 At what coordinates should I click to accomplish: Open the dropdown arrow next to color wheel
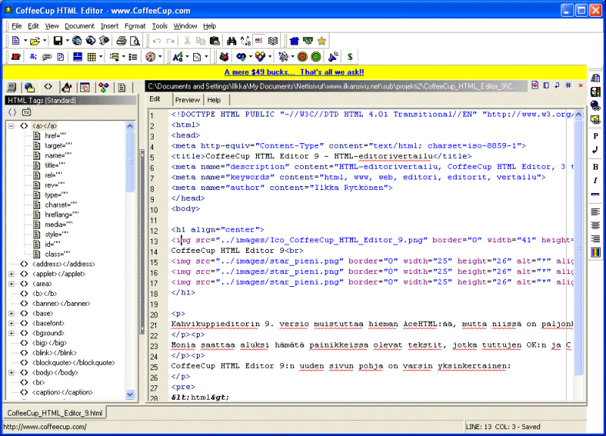pos(160,57)
